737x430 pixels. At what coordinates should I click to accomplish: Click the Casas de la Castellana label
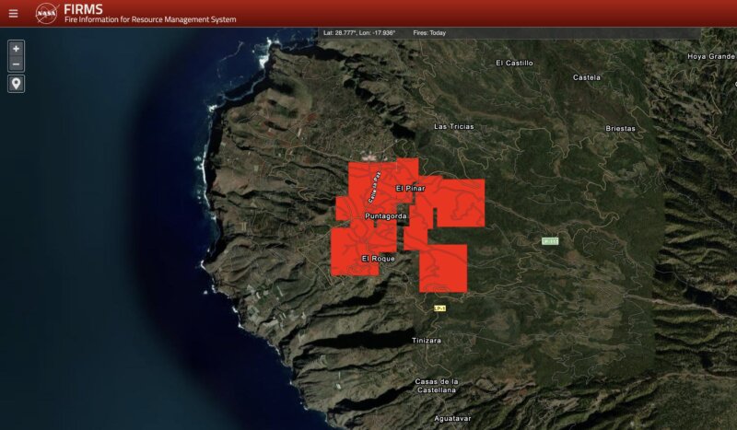[x=436, y=385]
